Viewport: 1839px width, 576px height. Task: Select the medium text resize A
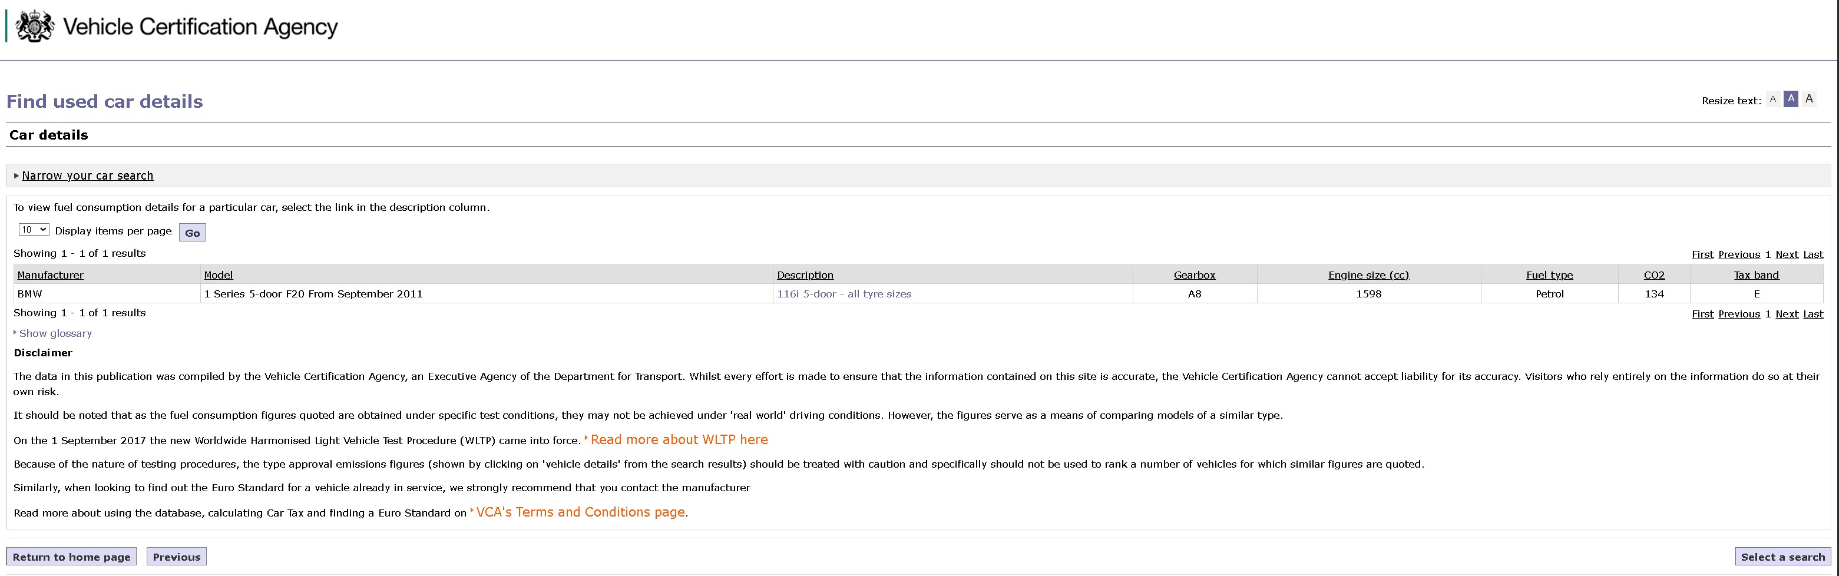point(1791,99)
